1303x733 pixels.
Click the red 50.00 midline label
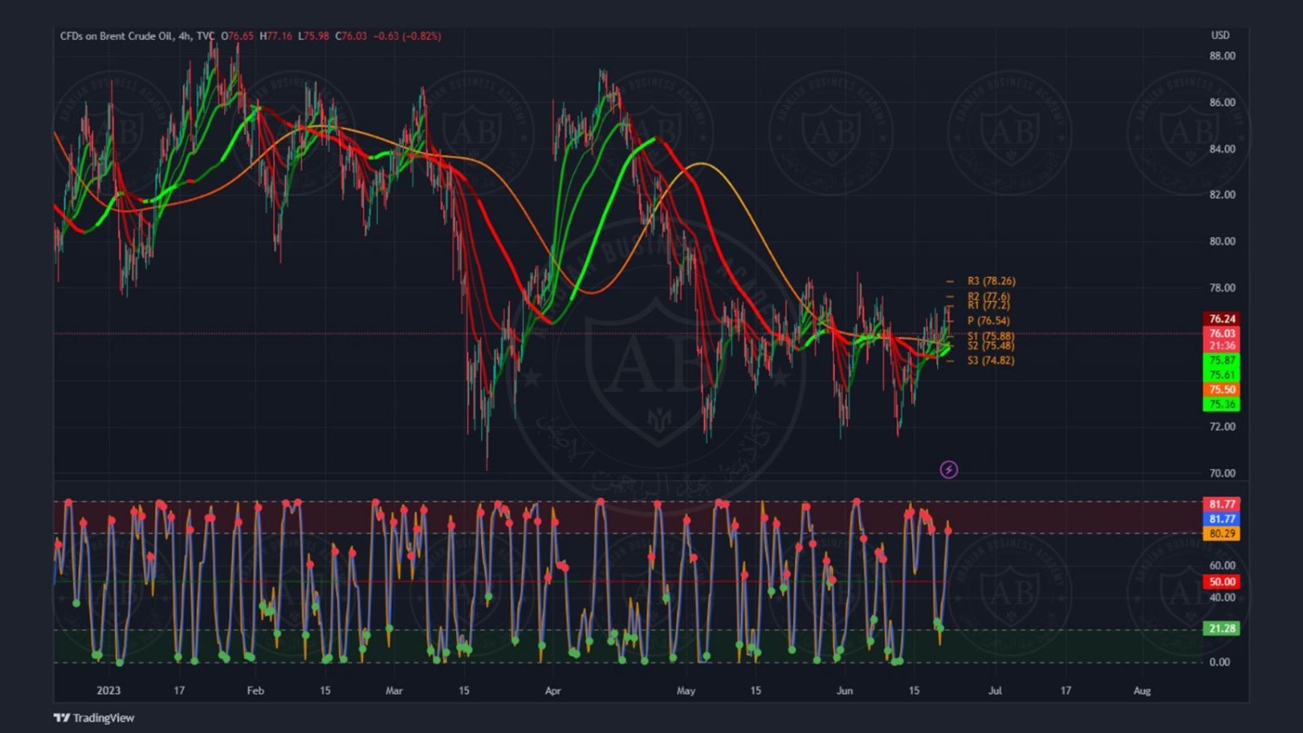pos(1221,582)
